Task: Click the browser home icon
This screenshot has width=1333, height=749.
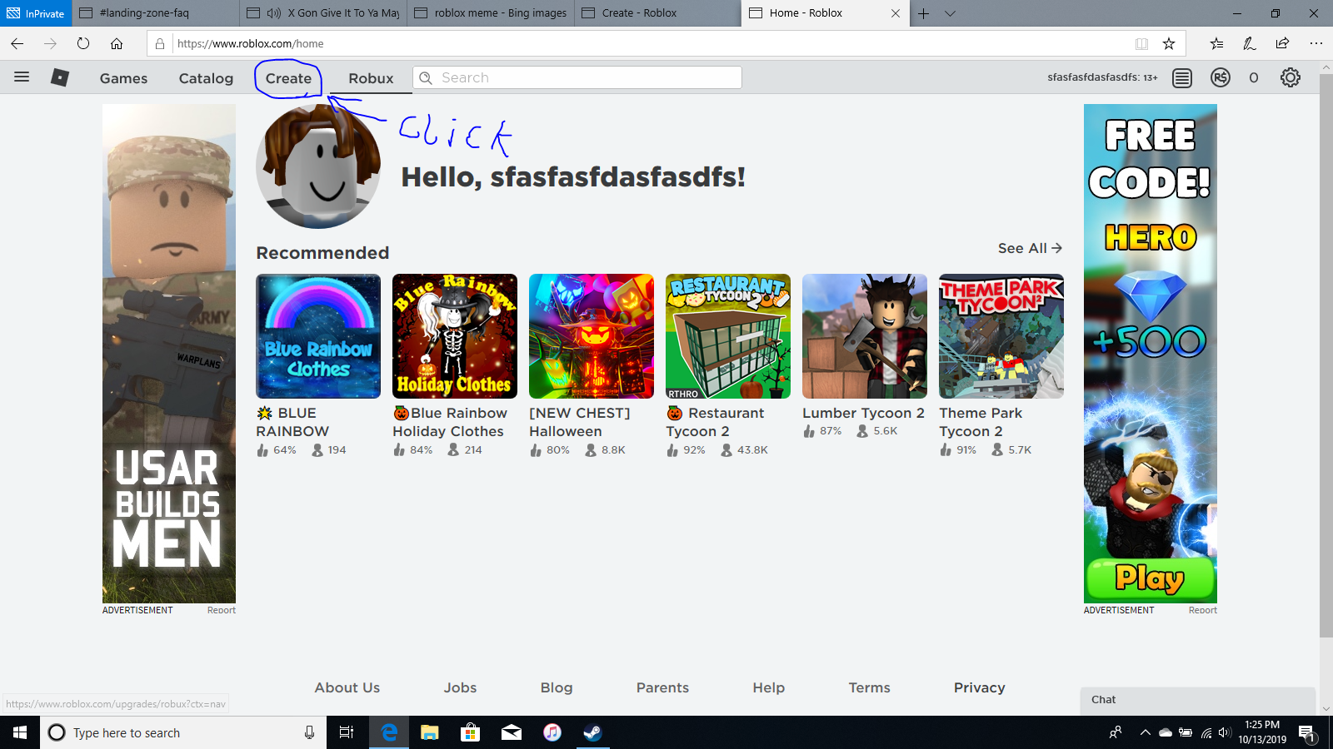Action: tap(117, 43)
